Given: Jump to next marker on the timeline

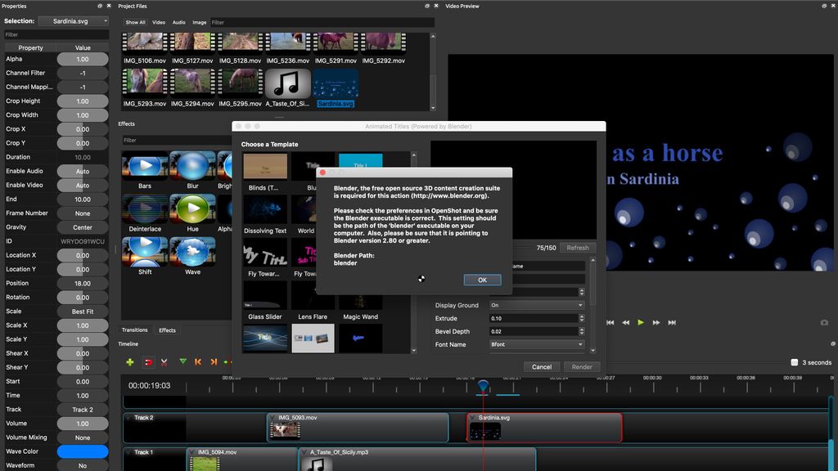Looking at the screenshot, I should [x=212, y=361].
